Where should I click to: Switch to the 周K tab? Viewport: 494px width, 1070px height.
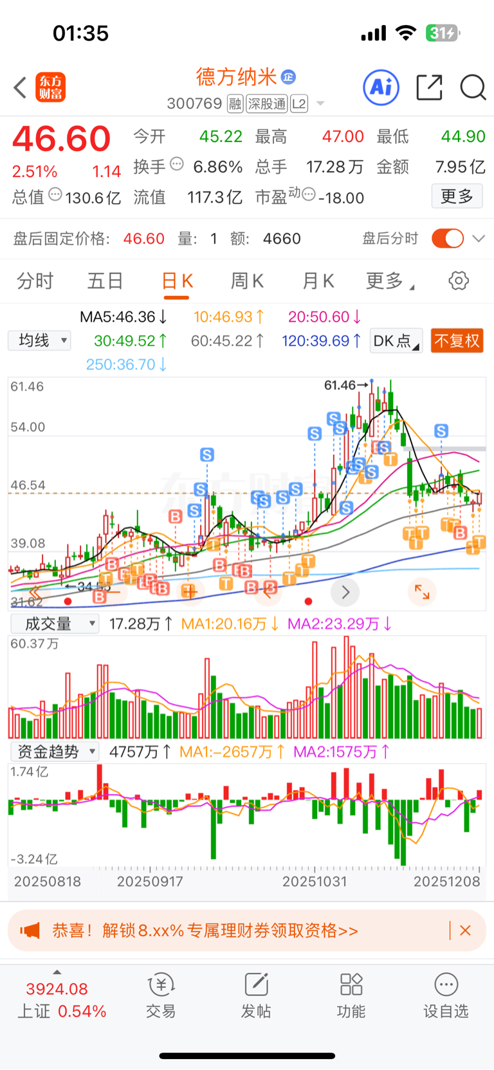[248, 281]
